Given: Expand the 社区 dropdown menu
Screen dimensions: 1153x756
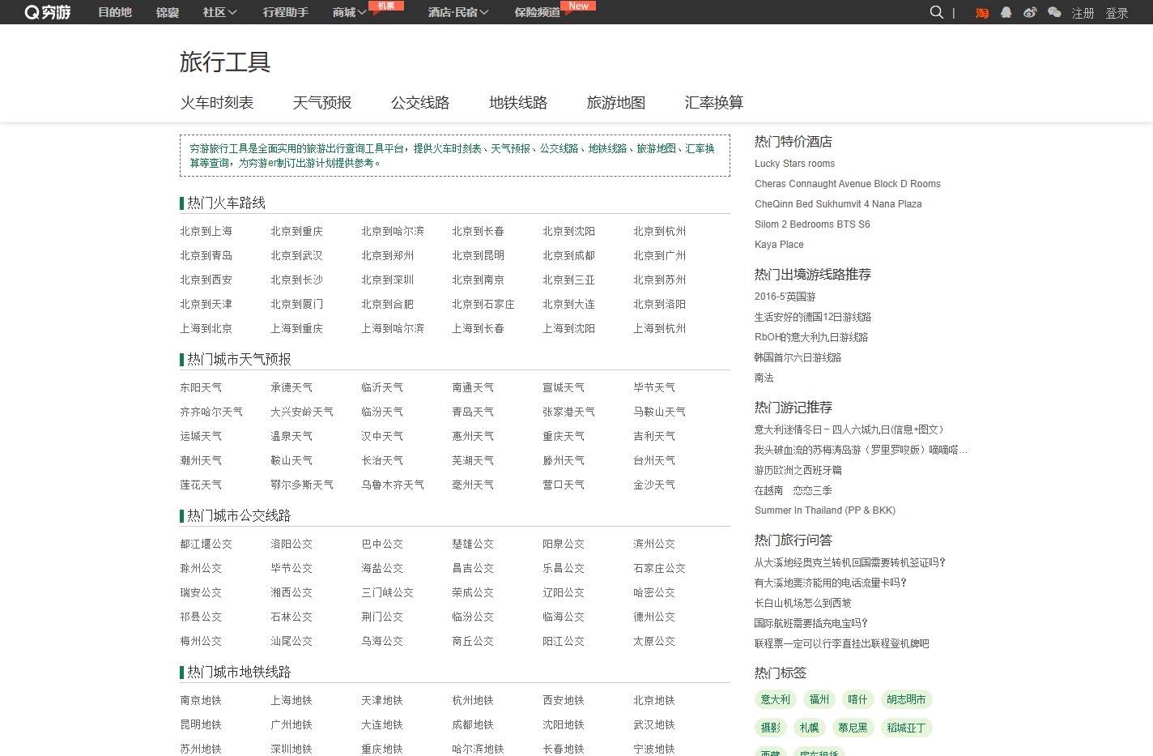Looking at the screenshot, I should coord(219,12).
